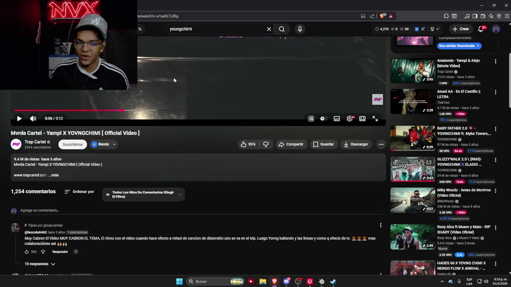The height and width of the screenshot is (287, 511).
Task: Open Miky Woodz Antes de Morirme thumbnail
Action: 412,200
